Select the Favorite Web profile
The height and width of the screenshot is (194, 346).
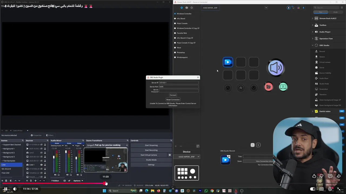(182, 33)
